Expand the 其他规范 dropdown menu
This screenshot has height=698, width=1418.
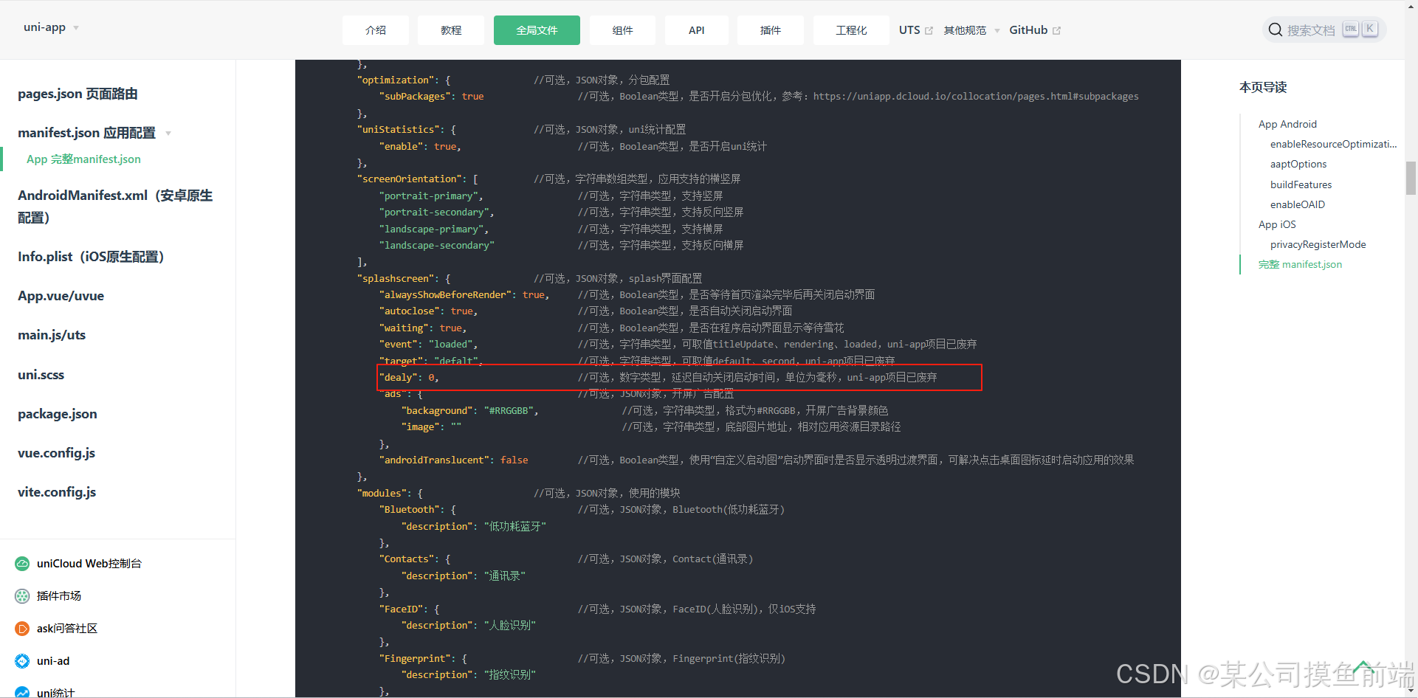click(x=971, y=30)
